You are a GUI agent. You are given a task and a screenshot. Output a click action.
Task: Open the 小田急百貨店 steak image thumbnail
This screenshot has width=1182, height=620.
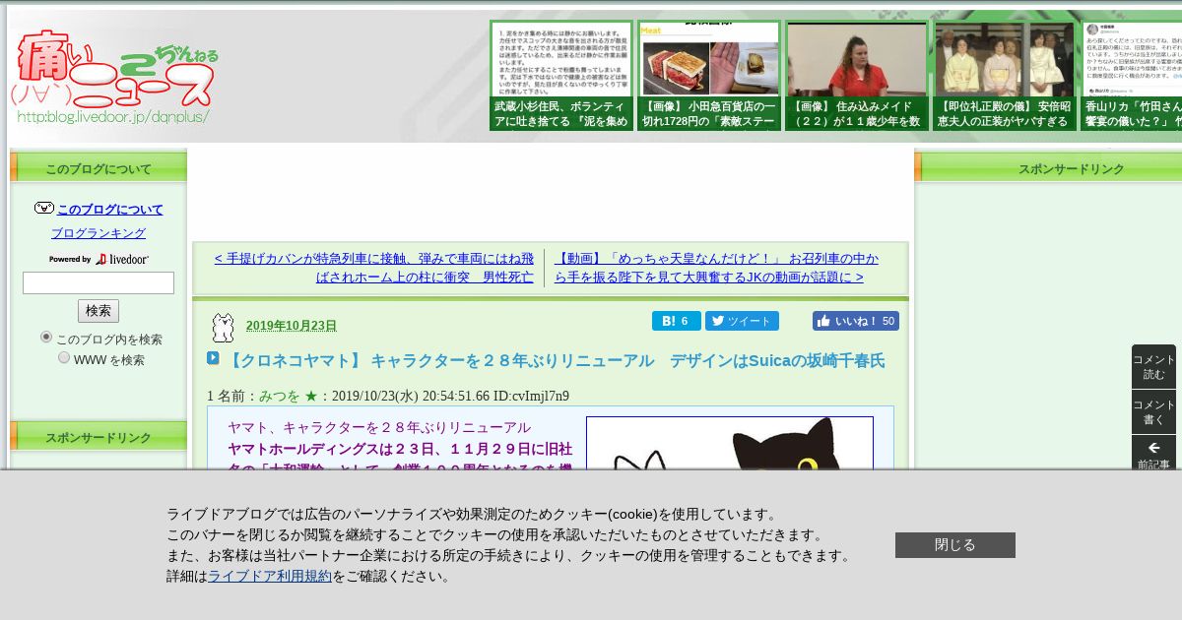(x=709, y=76)
